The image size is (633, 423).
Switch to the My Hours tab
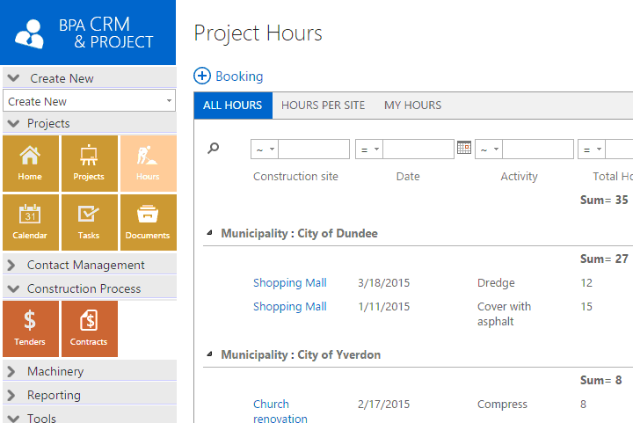point(412,106)
